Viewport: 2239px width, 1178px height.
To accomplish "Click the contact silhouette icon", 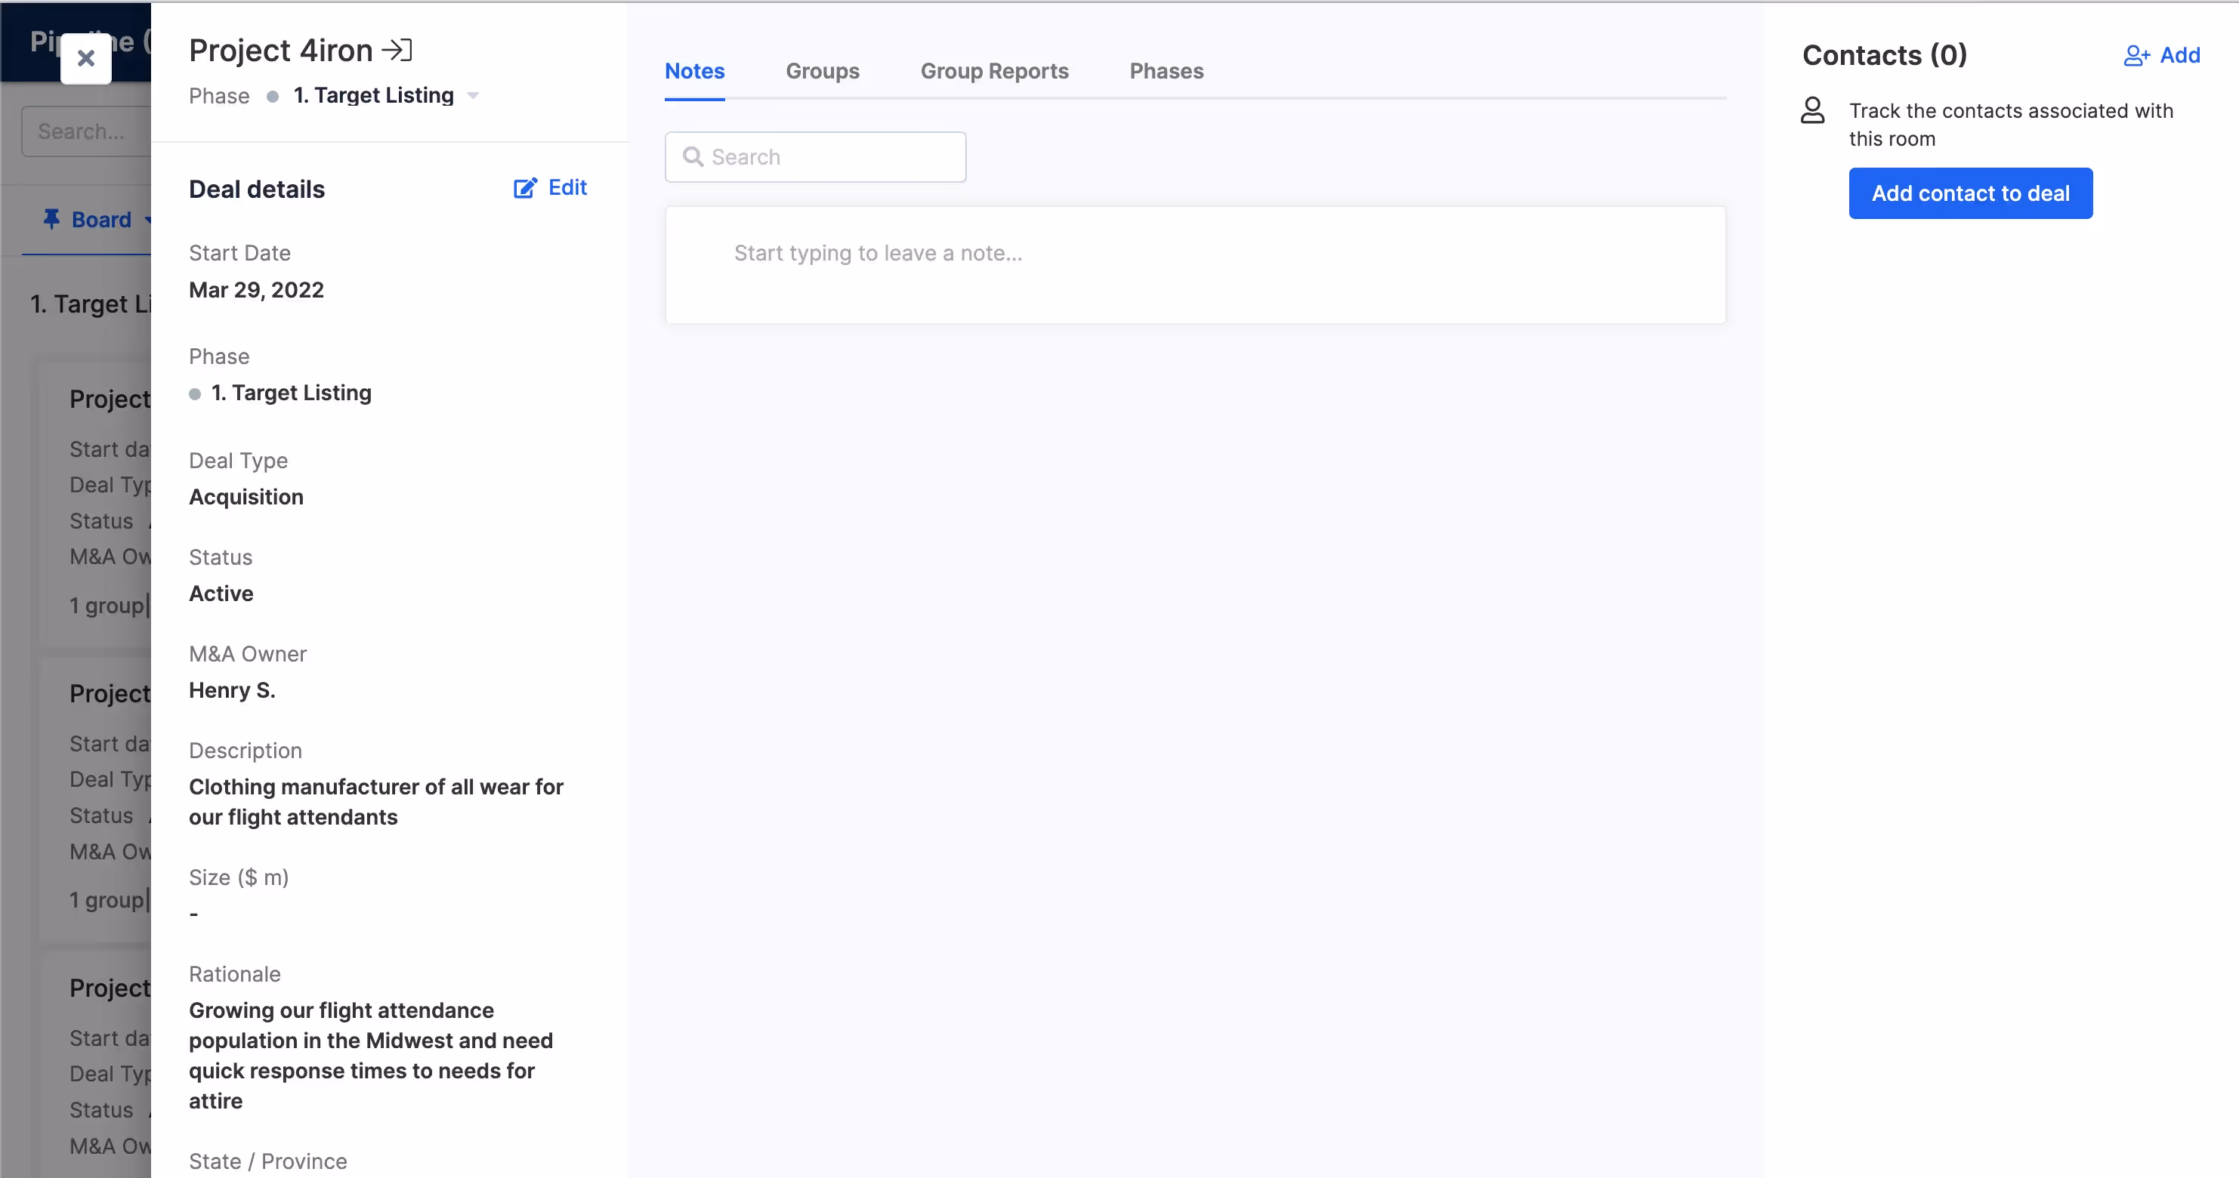I will click(x=1812, y=111).
